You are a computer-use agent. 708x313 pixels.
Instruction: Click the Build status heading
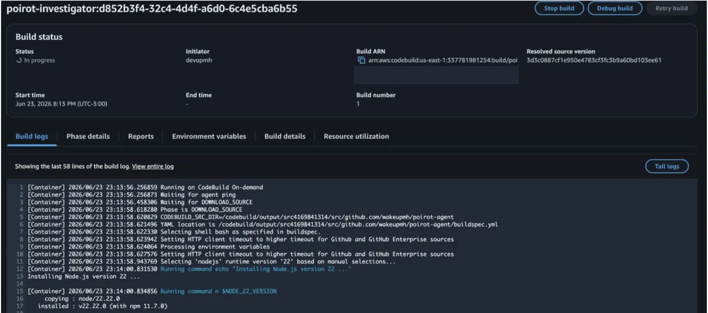(x=39, y=37)
